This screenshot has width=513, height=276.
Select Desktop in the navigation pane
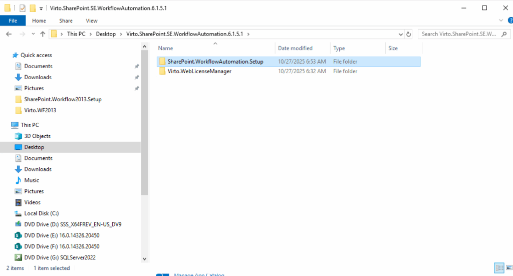[x=34, y=147]
